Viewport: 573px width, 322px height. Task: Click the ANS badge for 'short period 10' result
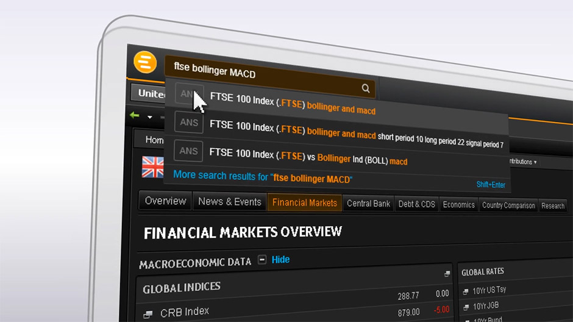tap(188, 123)
